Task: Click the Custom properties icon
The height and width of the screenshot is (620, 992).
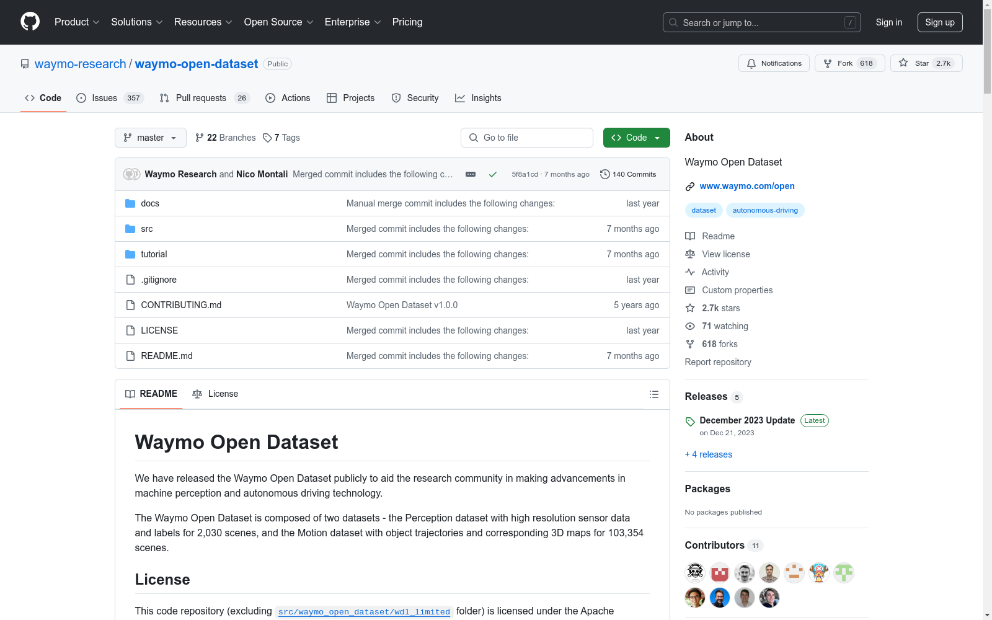Action: pos(690,290)
